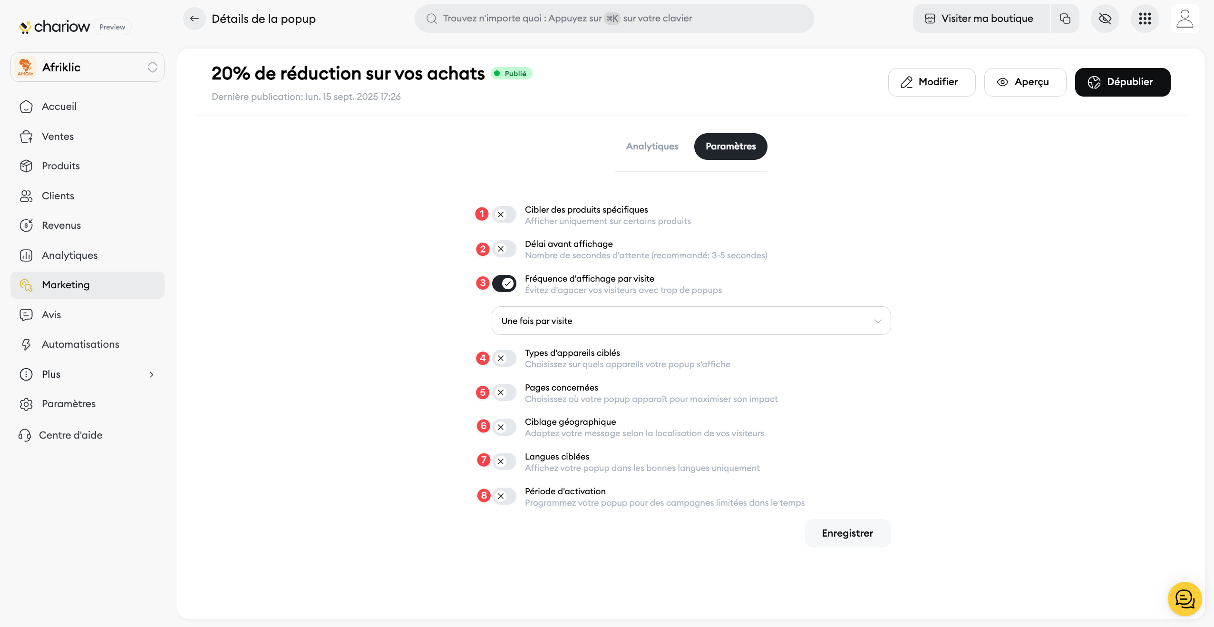Click the crossed-eye visibility icon

click(x=1105, y=19)
